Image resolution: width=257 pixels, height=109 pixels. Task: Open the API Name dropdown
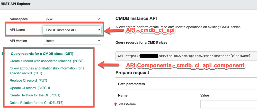pos(72,30)
